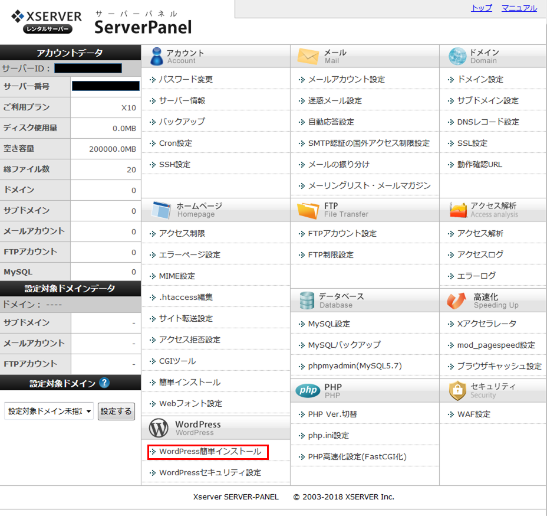Open メールの振り分け
Viewport: 547px width, 516px height.
click(x=339, y=164)
